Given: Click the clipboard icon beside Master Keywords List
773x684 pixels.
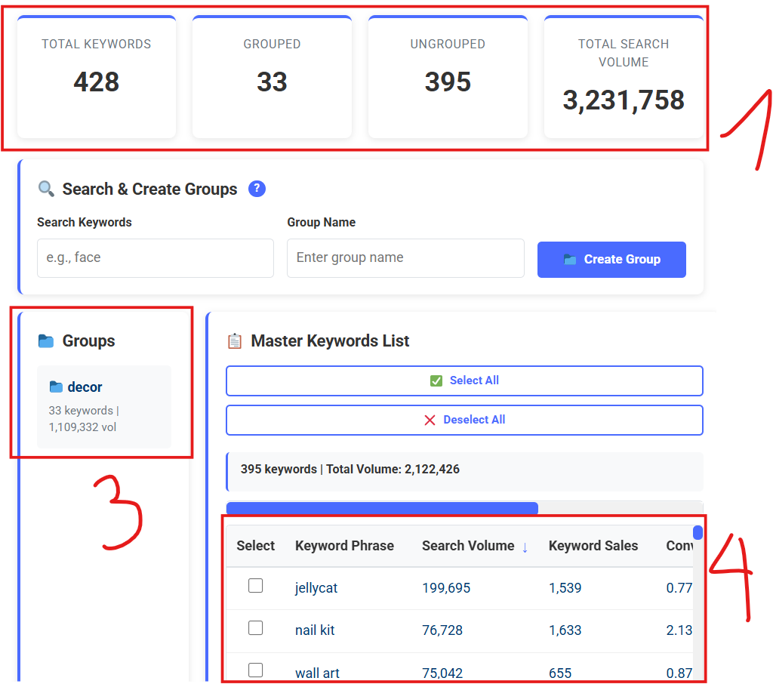Looking at the screenshot, I should point(235,341).
